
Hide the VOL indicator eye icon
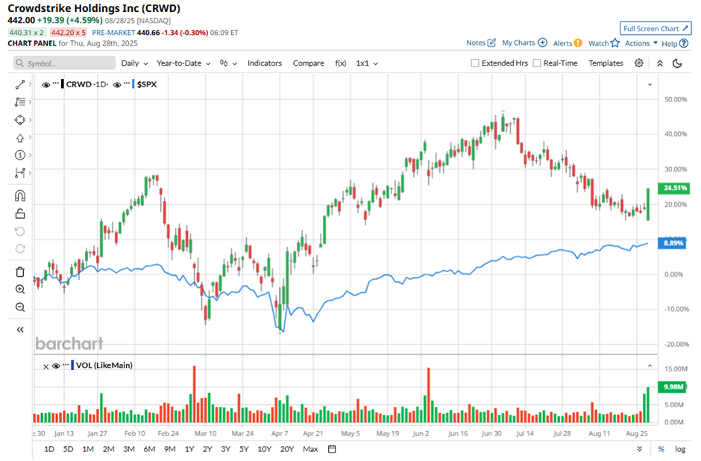56,366
